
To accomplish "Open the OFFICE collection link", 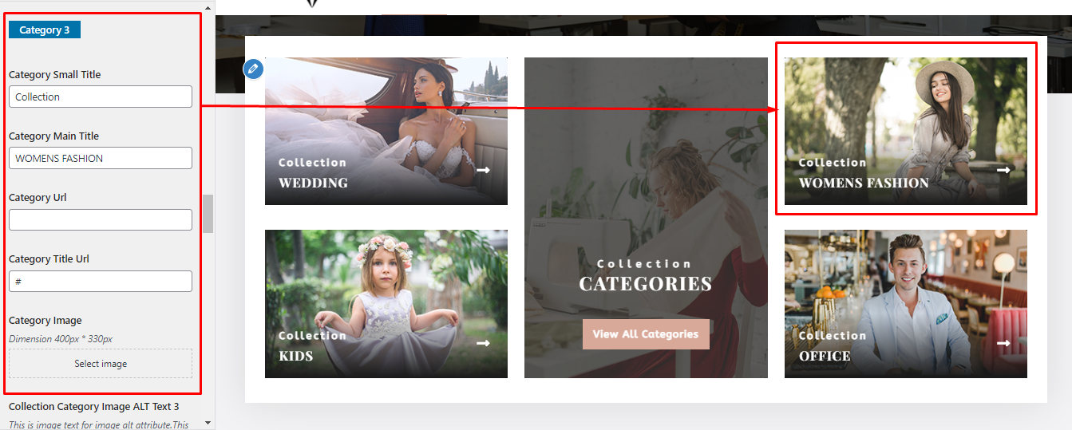I will [825, 356].
